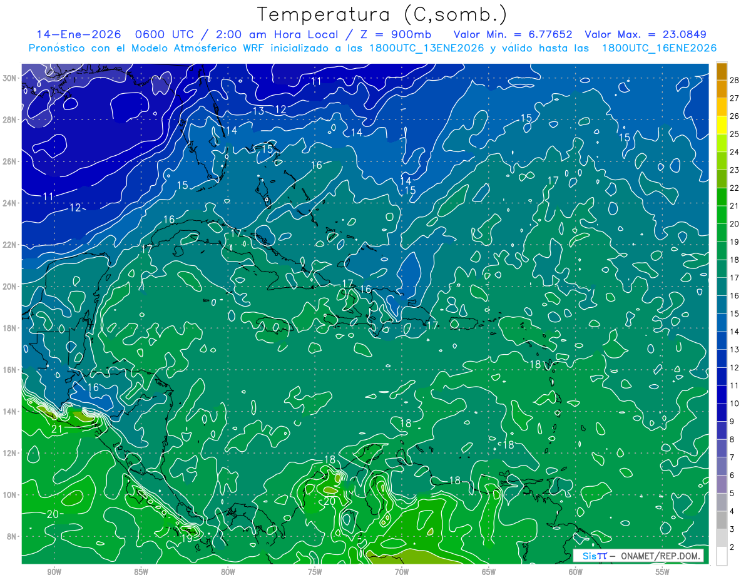Click the contour label 13 on the map

point(258,111)
